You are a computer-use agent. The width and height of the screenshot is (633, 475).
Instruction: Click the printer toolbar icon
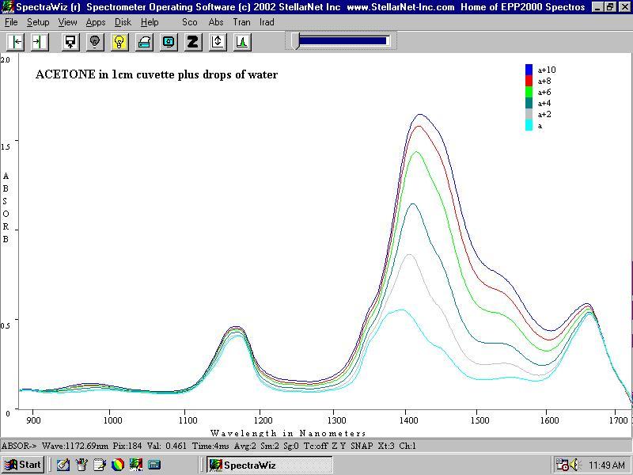[144, 42]
